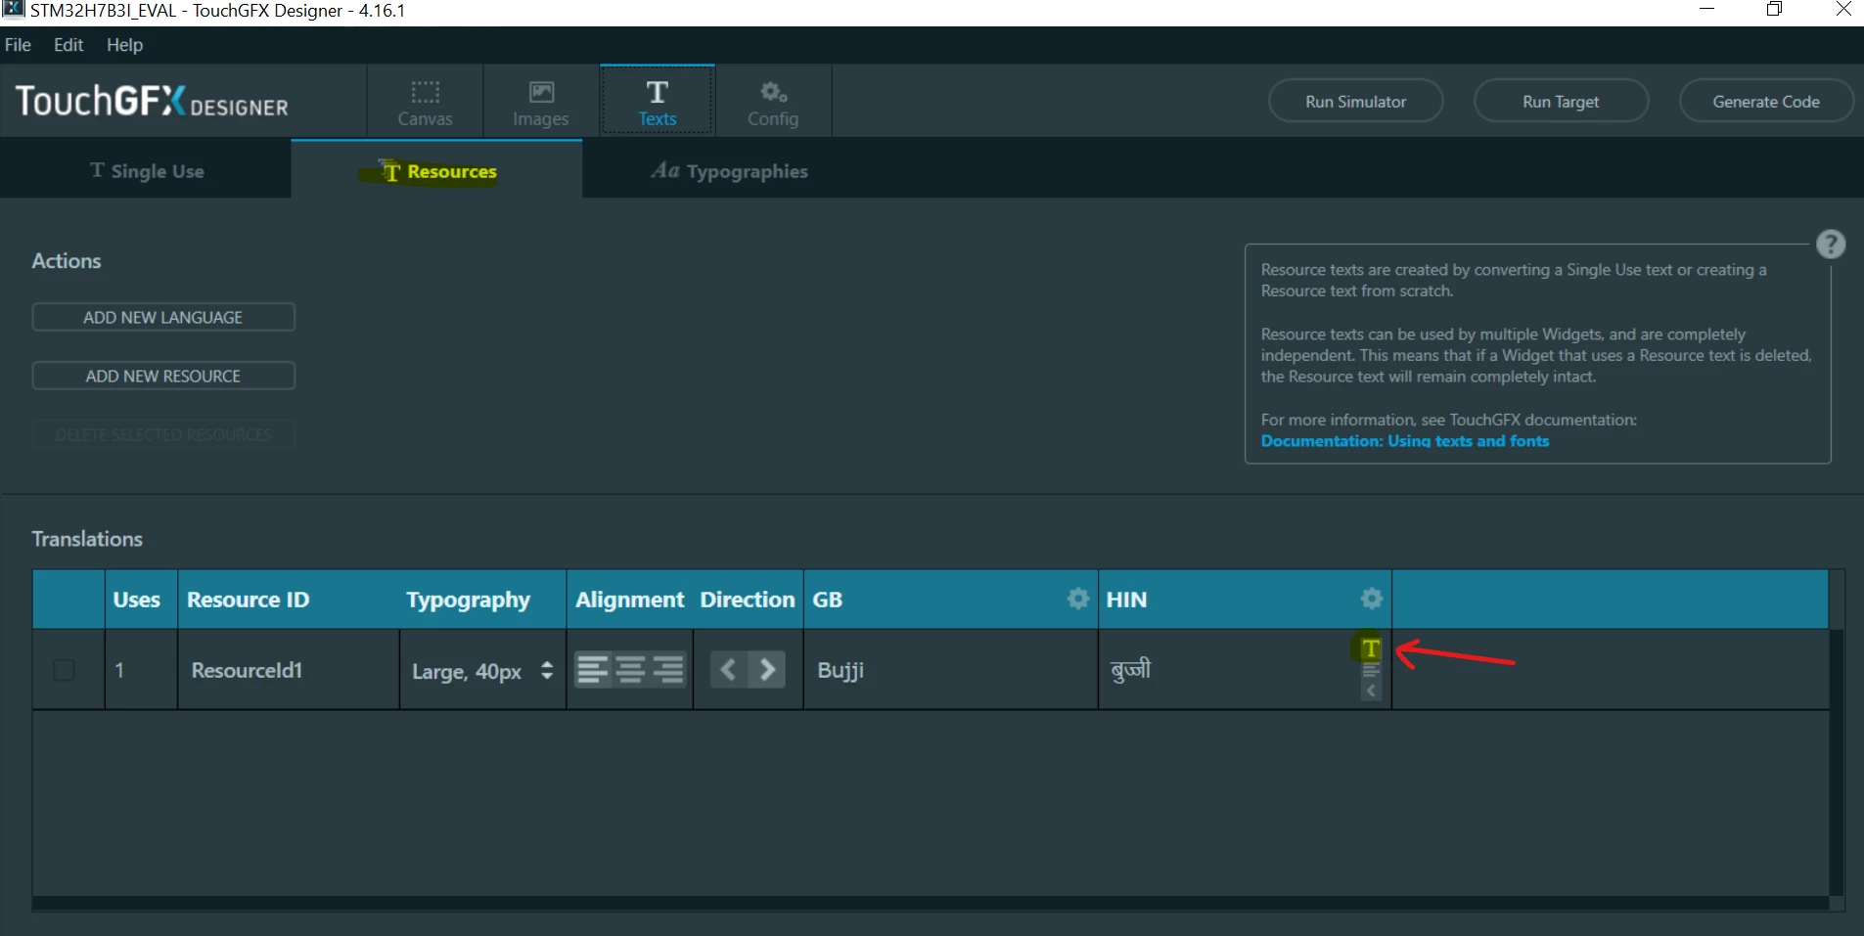Viewport: 1864px width, 936px height.
Task: Open the Config view
Action: tap(773, 102)
